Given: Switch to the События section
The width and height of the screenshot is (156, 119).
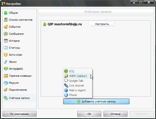Looking at the screenshot, I should click(x=19, y=27).
